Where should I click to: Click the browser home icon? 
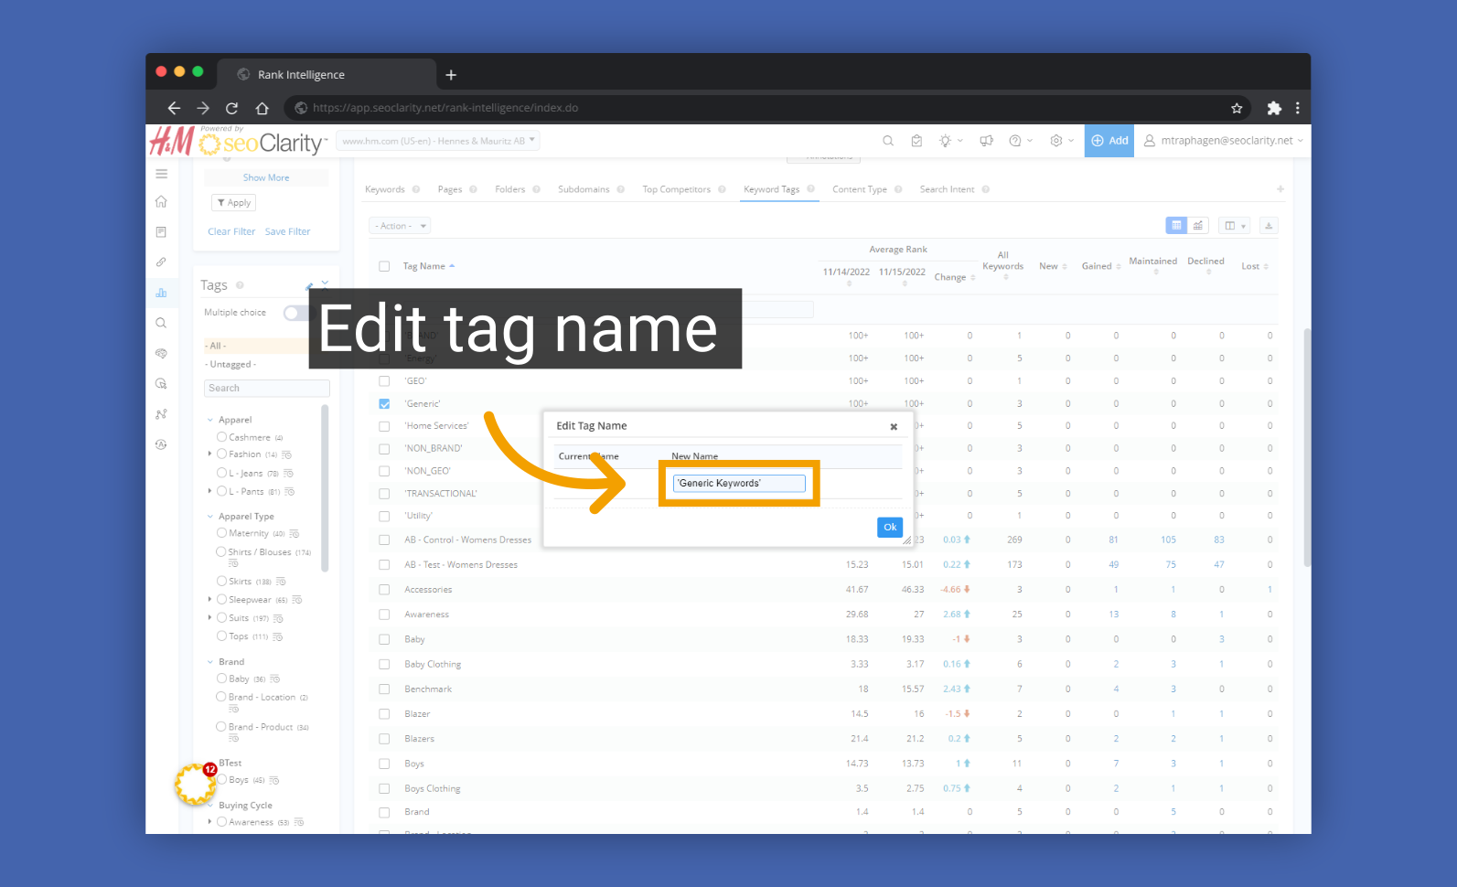[262, 108]
